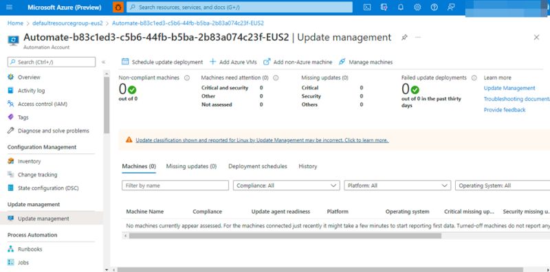Click Manage machines
Image resolution: width=550 pixels, height=272 pixels.
tap(366, 62)
